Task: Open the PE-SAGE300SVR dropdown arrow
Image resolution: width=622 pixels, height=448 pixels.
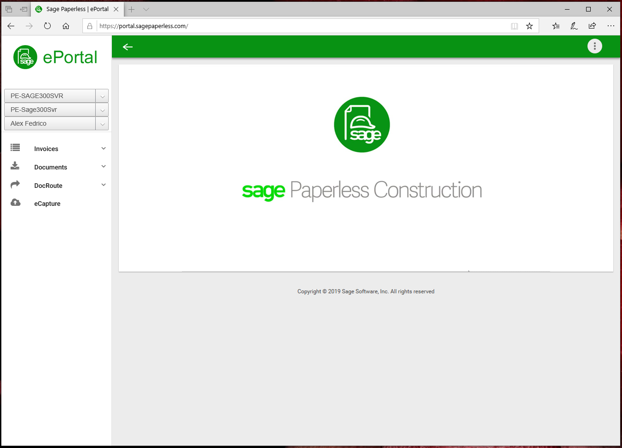Action: click(x=102, y=96)
